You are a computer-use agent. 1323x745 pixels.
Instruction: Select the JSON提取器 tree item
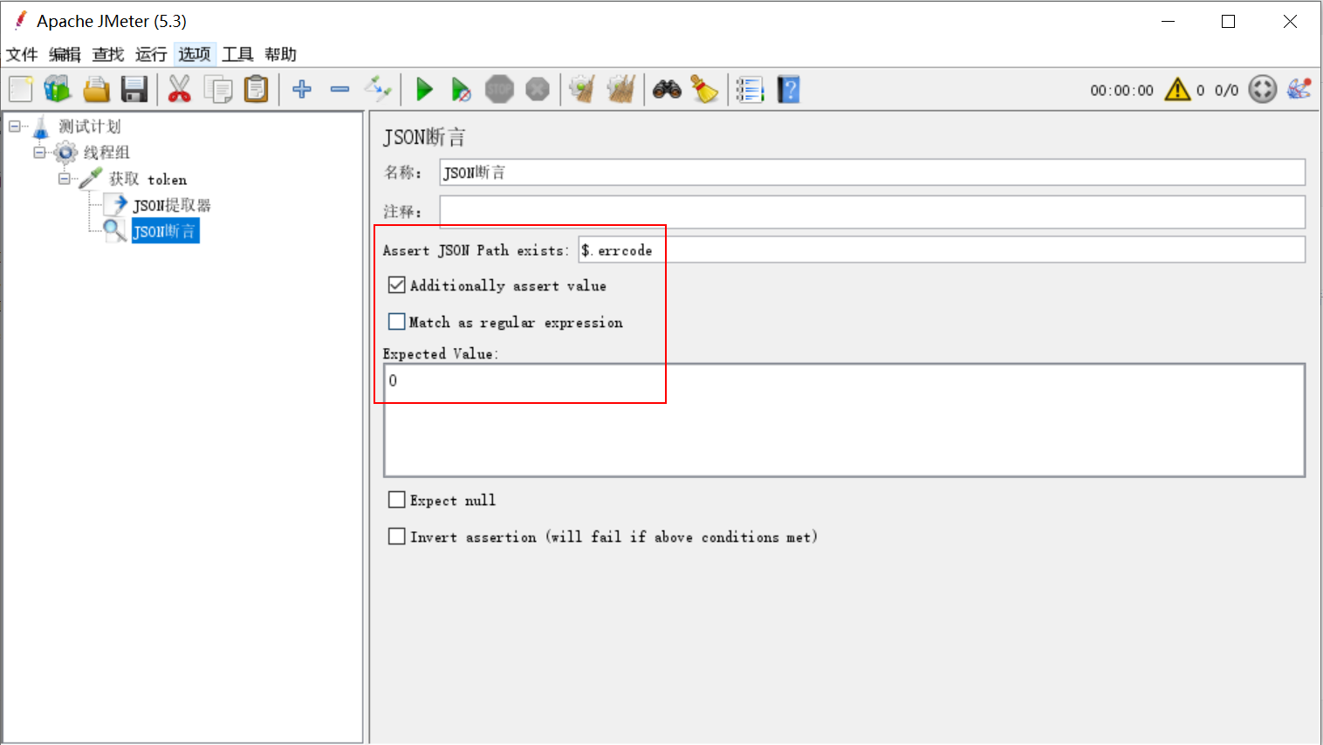click(172, 205)
